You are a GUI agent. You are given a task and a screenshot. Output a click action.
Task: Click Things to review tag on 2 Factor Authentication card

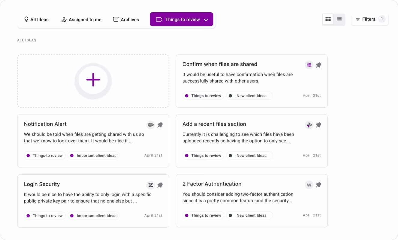(203, 215)
